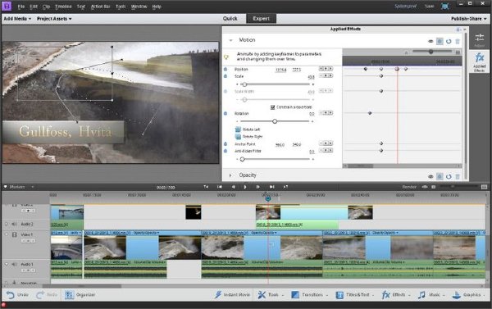Delete the Opacity effect with trash icon

tap(458, 176)
